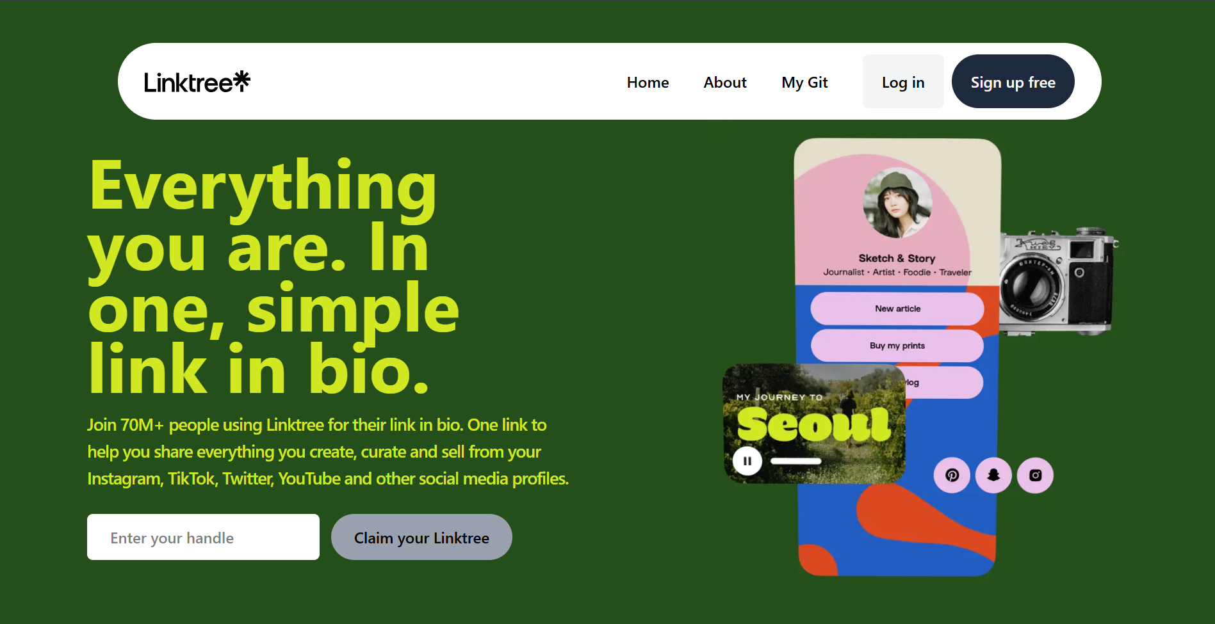Click the Log in button

coord(903,81)
